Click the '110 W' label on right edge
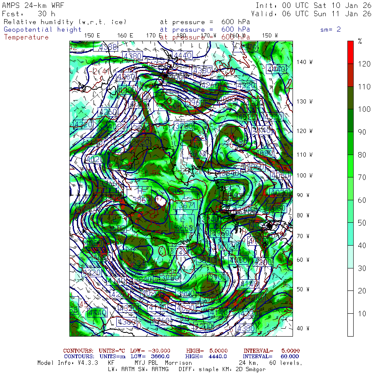374x374 pixels. [x=305, y=155]
